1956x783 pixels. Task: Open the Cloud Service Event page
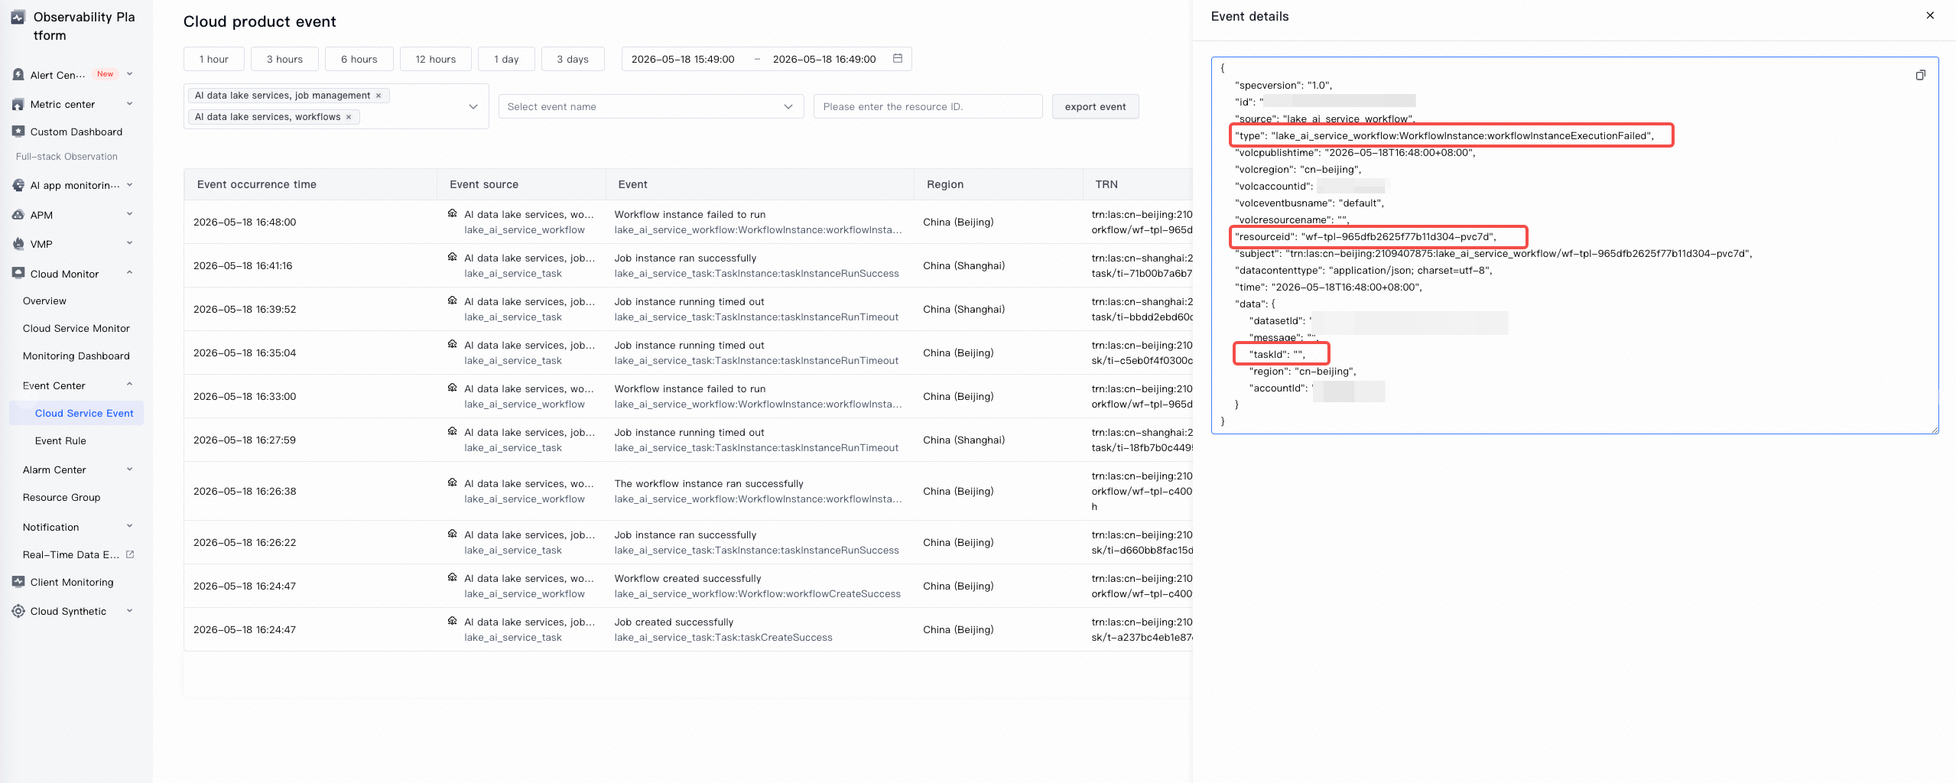coord(76,413)
